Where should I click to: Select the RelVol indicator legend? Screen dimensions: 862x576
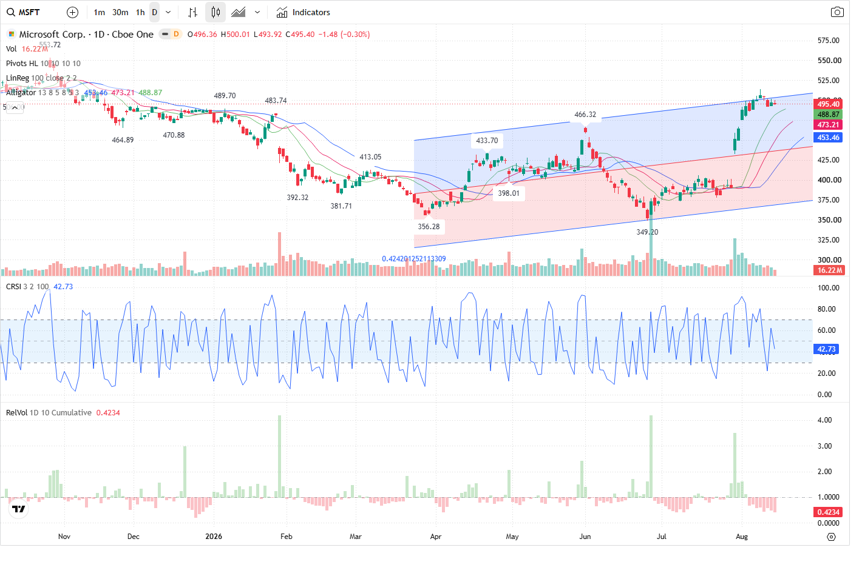49,412
